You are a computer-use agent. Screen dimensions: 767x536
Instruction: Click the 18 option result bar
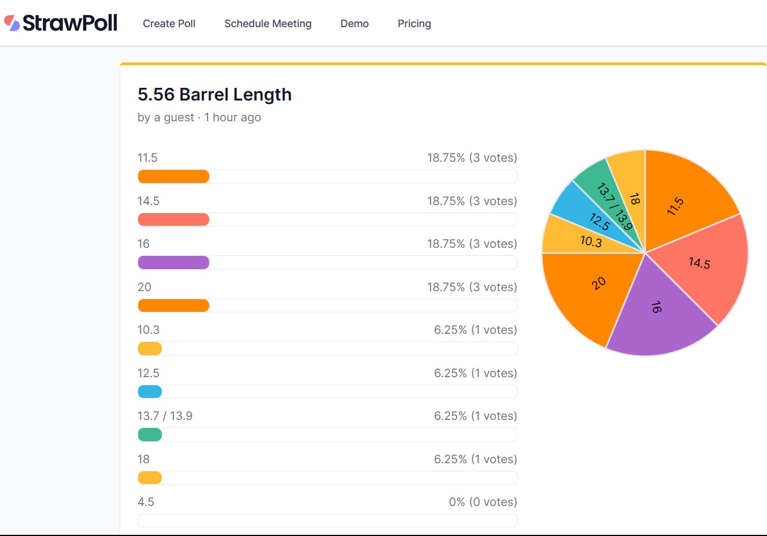(x=327, y=478)
